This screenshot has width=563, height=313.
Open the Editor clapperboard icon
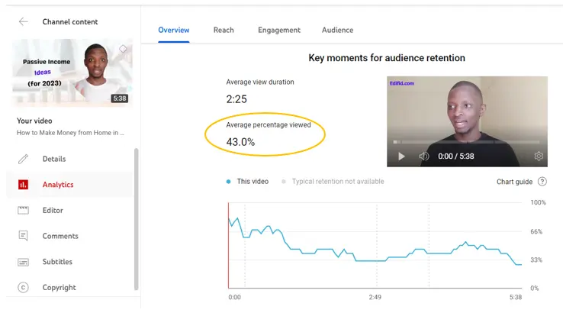(23, 210)
